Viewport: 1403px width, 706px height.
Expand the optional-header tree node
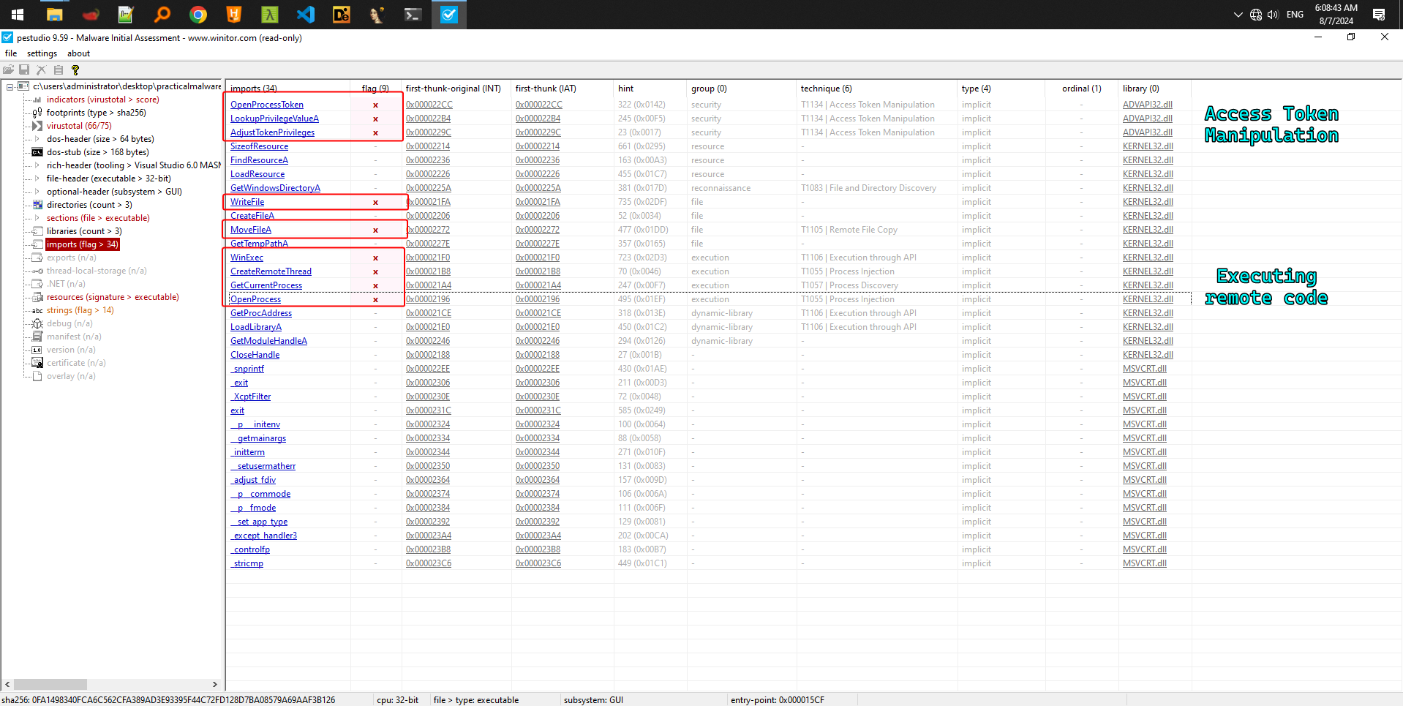tap(37, 192)
